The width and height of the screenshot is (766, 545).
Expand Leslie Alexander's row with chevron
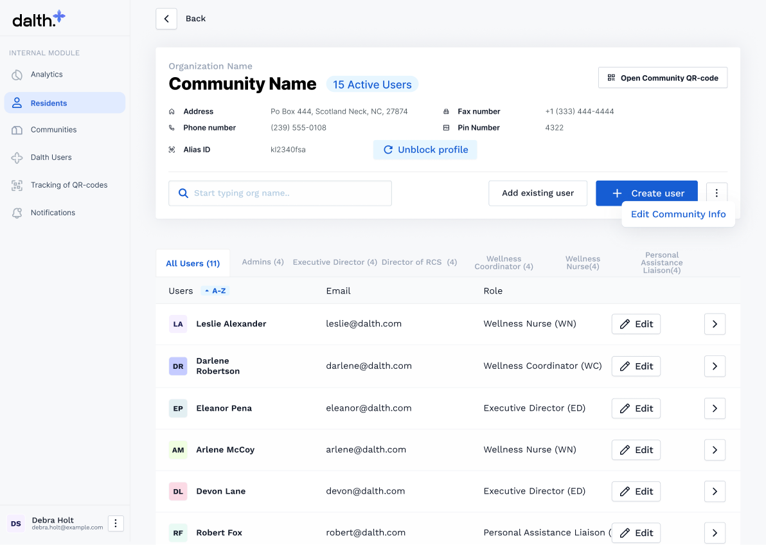(x=715, y=324)
